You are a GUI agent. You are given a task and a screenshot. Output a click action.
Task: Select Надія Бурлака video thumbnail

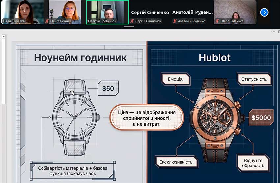click(22, 12)
